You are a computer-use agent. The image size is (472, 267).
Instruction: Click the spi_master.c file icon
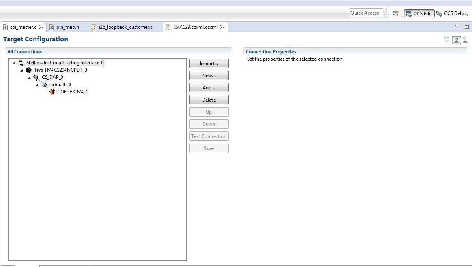tap(5, 27)
